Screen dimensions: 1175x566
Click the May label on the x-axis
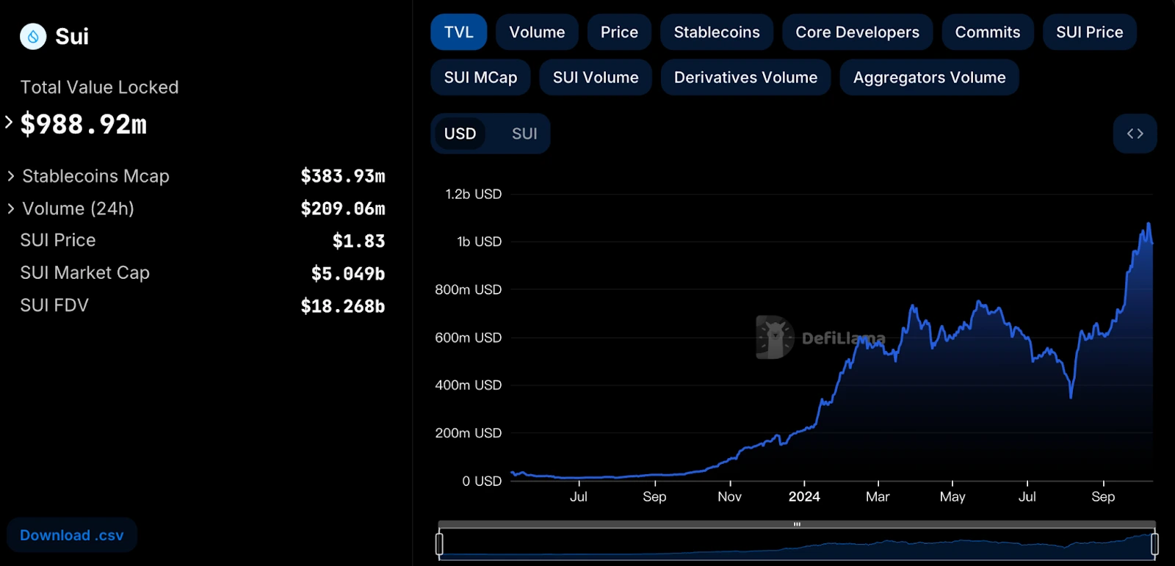pos(952,497)
